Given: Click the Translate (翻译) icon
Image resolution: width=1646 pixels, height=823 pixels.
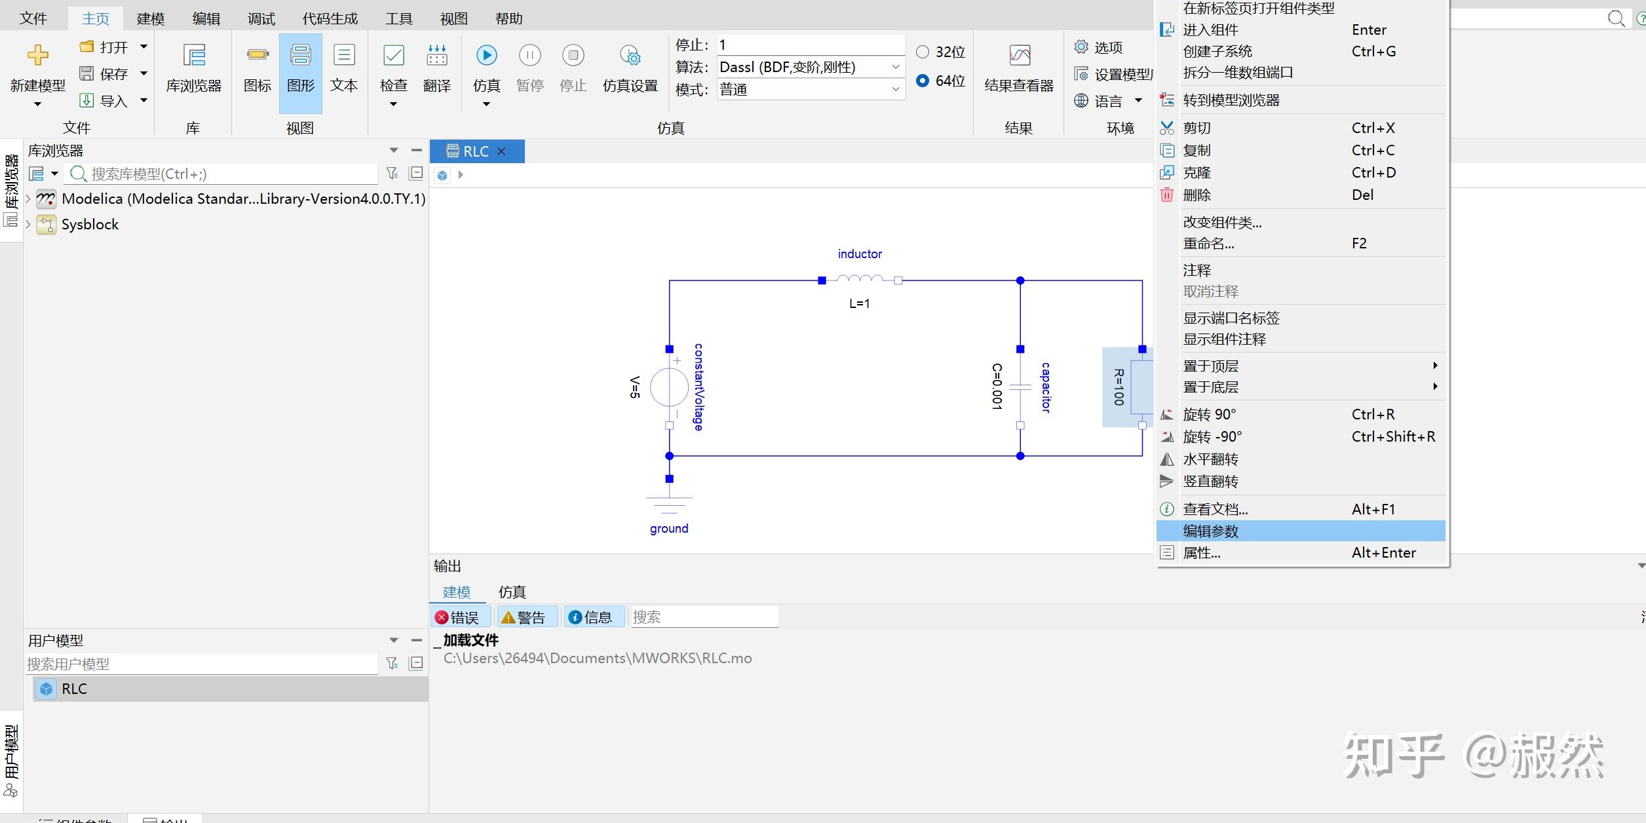Looking at the screenshot, I should (x=437, y=55).
